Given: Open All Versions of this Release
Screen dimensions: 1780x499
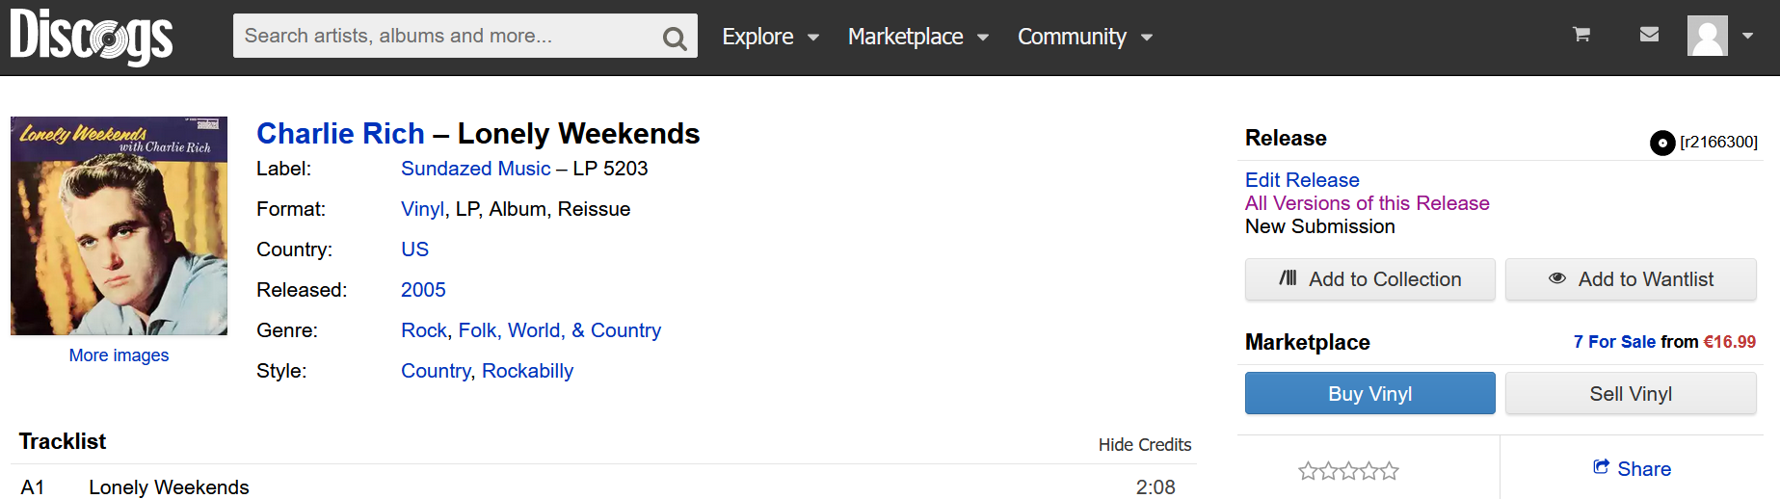Looking at the screenshot, I should (1367, 203).
